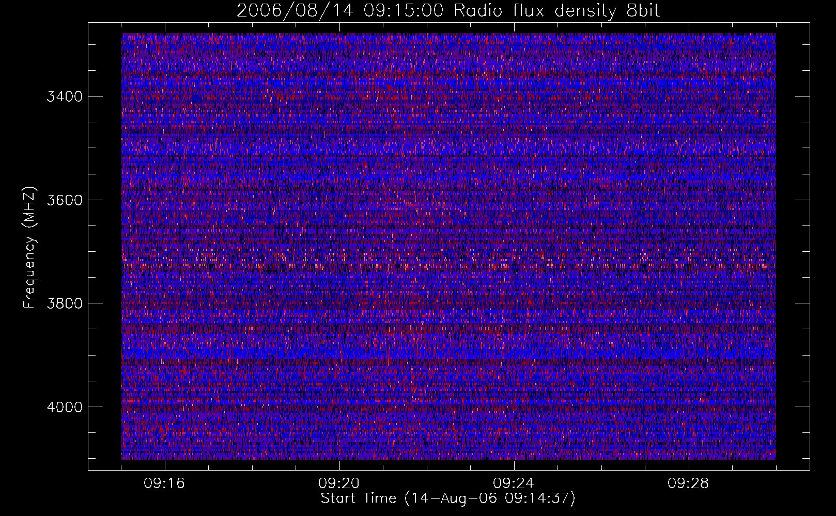Click the 3600 frequency tick label
Image resolution: width=836 pixels, height=516 pixels.
click(x=65, y=200)
